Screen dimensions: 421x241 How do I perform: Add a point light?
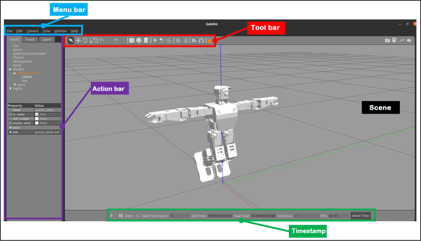tap(155, 40)
